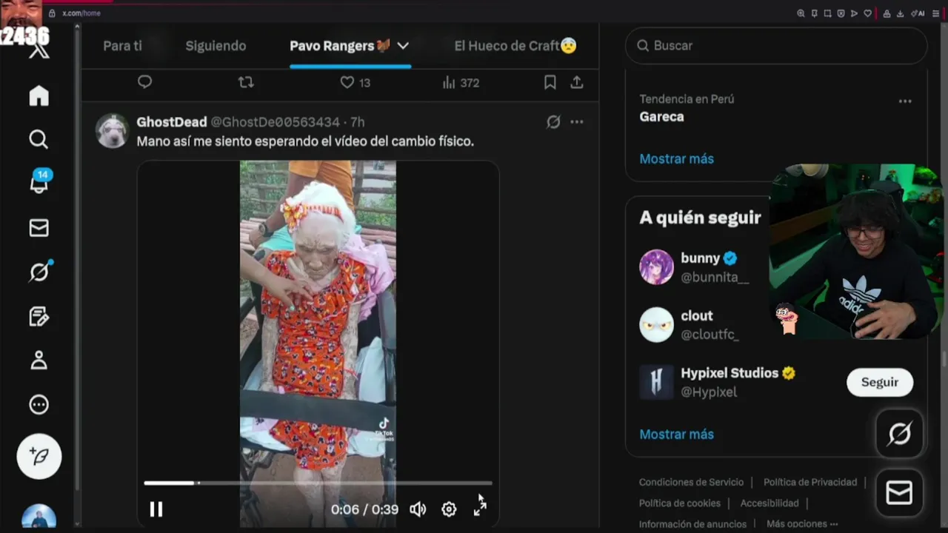The image size is (948, 533).
Task: Reply to the post above GhostDead
Action: (145, 82)
